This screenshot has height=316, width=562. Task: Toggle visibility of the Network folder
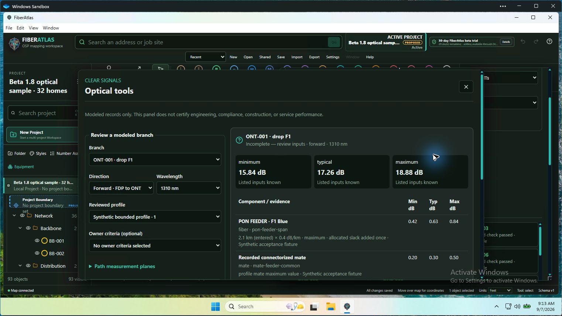tap(22, 216)
